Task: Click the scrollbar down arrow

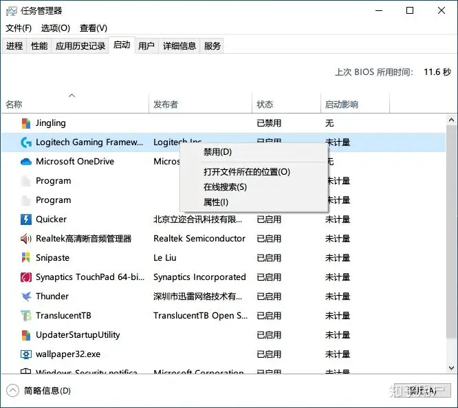Action: (451, 368)
